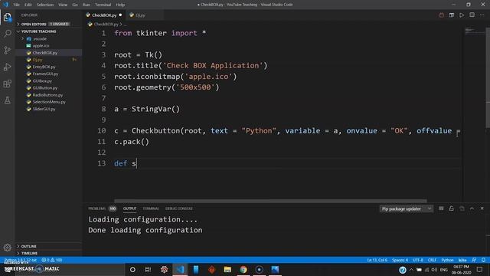Open the Search view in activity bar

click(7, 34)
